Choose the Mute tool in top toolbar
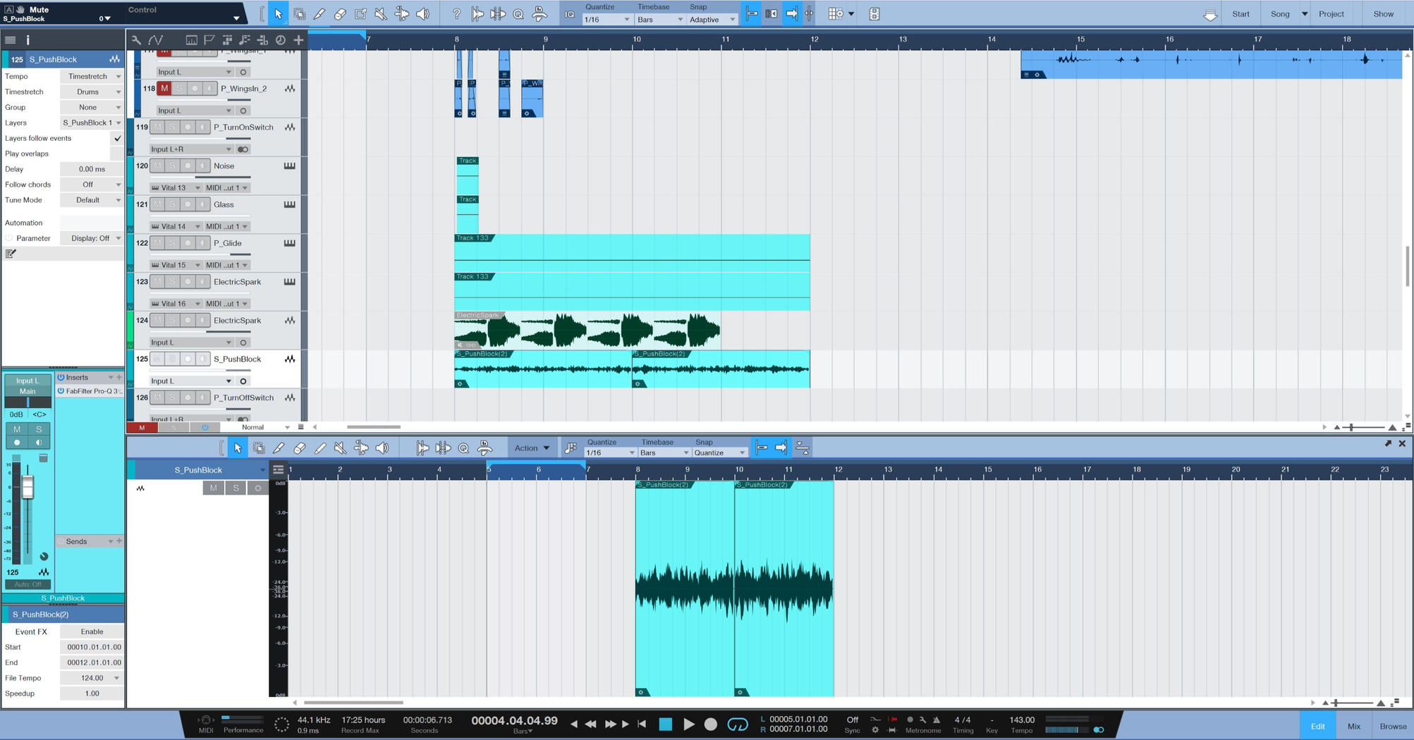1414x740 pixels. click(381, 14)
